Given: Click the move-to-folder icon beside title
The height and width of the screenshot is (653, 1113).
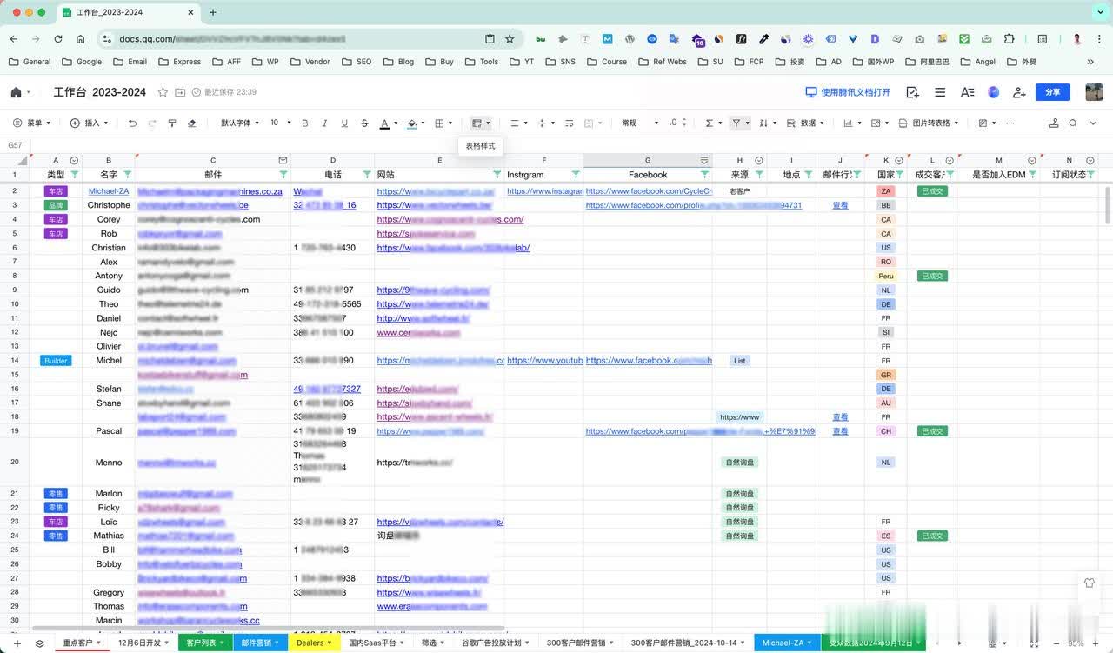Looking at the screenshot, I should 180,92.
